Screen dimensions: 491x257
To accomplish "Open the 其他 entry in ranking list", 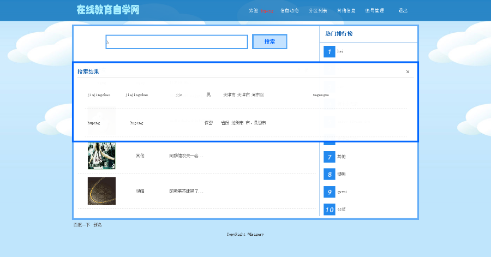I will coord(342,157).
